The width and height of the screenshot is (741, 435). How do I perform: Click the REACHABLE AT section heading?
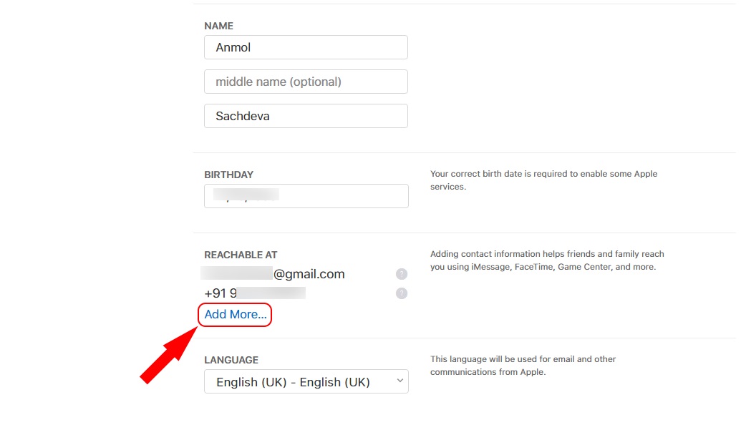click(241, 255)
